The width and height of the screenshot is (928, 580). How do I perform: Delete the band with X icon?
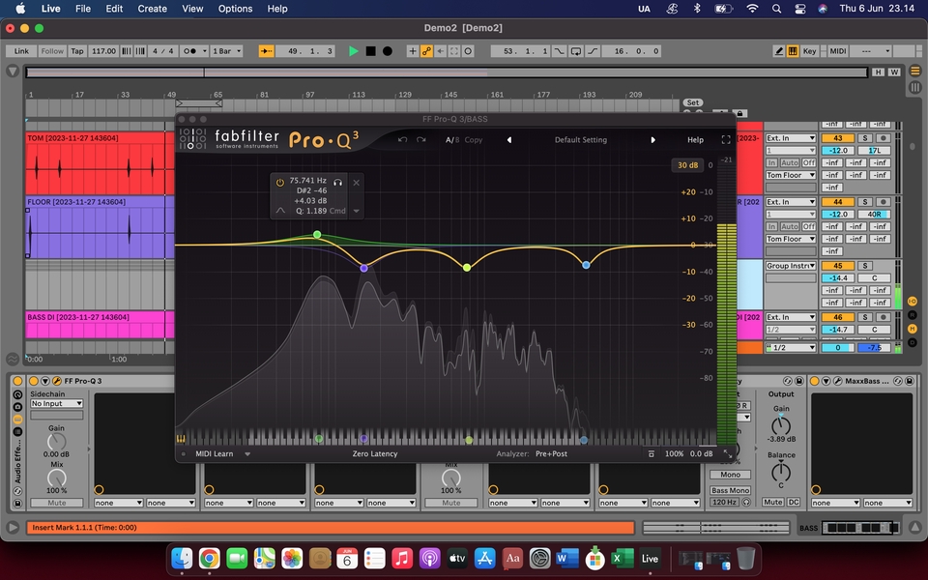pyautogui.click(x=357, y=183)
